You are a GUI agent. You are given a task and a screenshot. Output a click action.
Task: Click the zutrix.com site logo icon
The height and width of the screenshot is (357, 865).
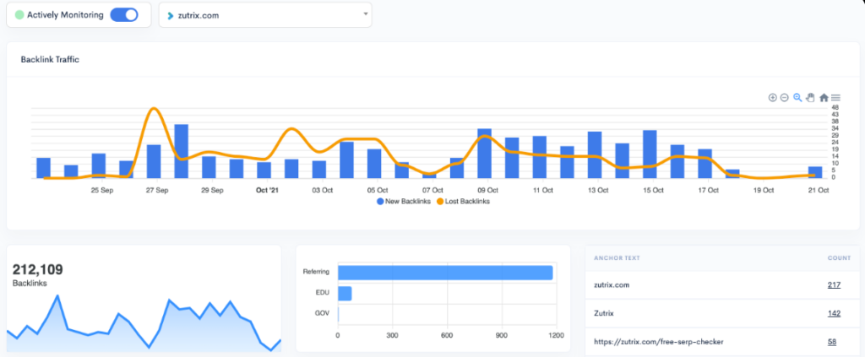click(171, 15)
